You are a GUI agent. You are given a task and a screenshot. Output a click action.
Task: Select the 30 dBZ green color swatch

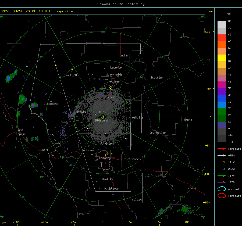point(222,112)
